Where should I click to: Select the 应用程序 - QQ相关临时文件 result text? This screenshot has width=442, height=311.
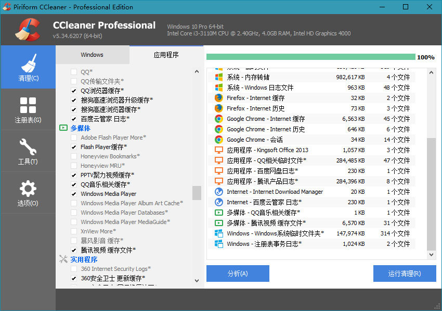pyautogui.click(x=266, y=160)
